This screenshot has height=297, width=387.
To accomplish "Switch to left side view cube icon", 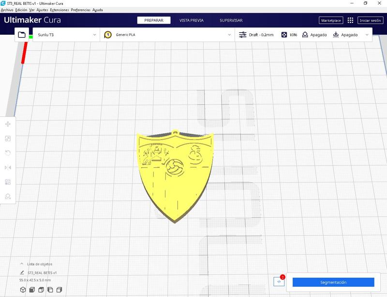I will click(50, 290).
